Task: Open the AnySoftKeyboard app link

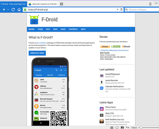Action: point(113,74)
